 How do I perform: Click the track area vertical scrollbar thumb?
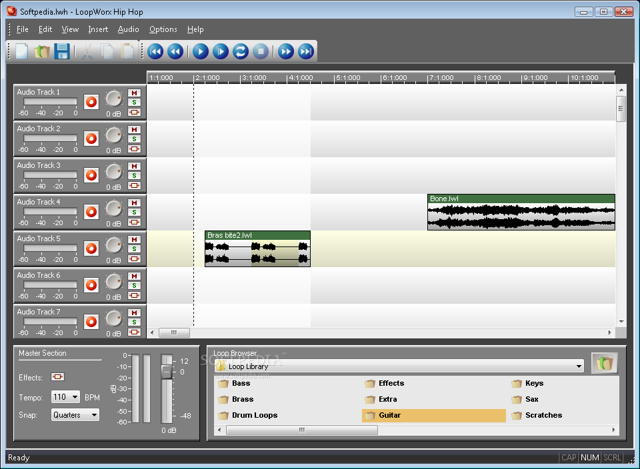tap(621, 109)
